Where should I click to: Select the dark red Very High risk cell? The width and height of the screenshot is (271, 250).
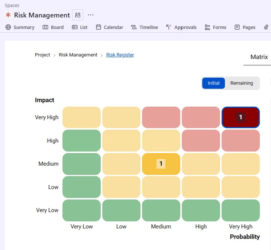[x=241, y=117]
